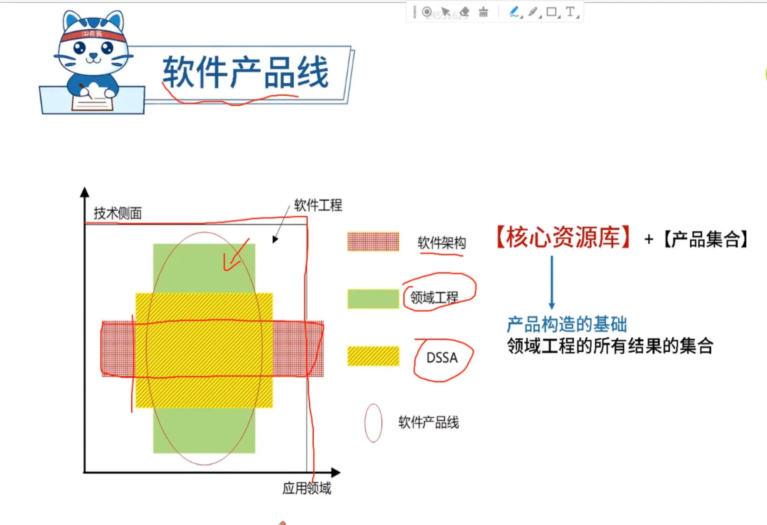Select the text annotation tool
Image resolution: width=767 pixels, height=525 pixels.
(x=570, y=12)
